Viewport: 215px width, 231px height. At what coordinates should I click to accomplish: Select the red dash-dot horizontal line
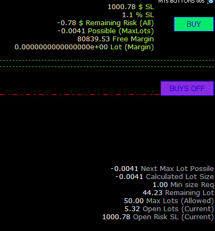click(x=80, y=94)
